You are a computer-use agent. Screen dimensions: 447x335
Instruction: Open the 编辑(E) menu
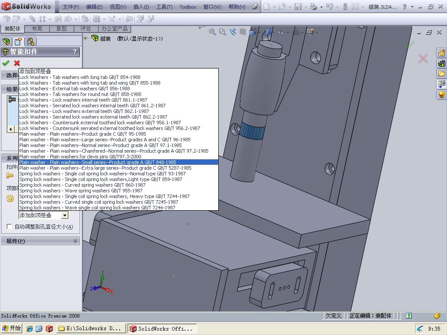[x=94, y=7]
